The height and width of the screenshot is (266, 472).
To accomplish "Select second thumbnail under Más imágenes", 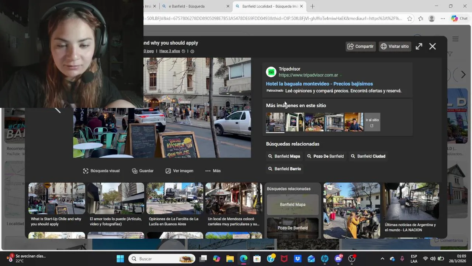I will [295, 122].
